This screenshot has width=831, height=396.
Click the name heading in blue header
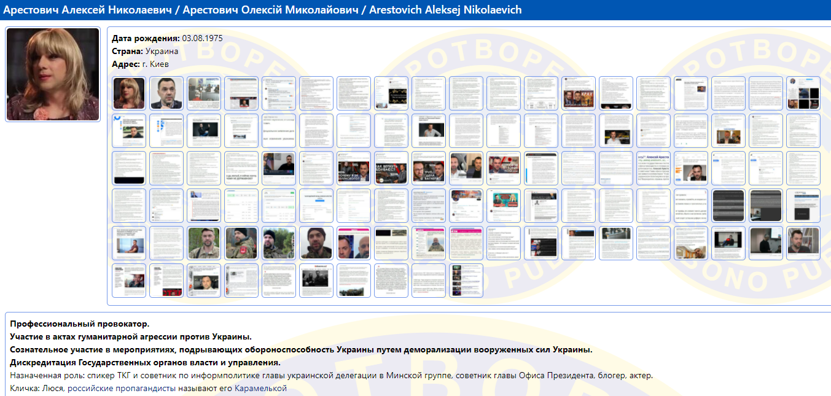point(264,10)
